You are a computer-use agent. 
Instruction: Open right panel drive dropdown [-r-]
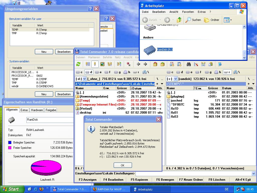coord(175,79)
